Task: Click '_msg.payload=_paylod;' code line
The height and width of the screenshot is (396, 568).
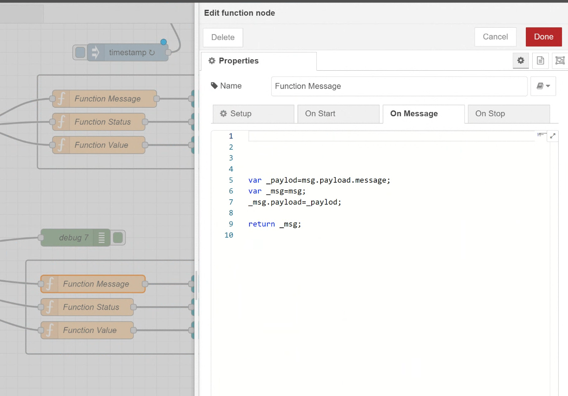Action: point(295,202)
